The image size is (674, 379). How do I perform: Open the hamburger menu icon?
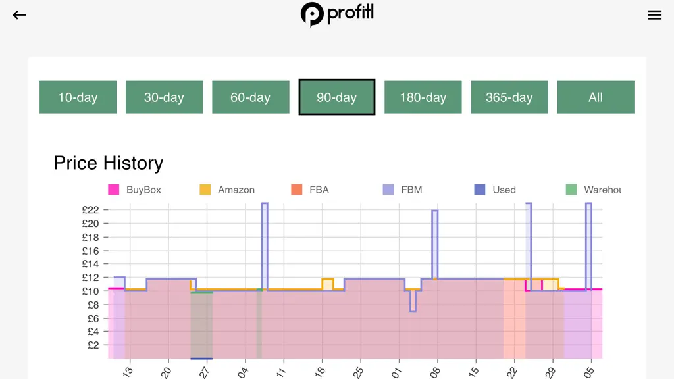pyautogui.click(x=654, y=15)
